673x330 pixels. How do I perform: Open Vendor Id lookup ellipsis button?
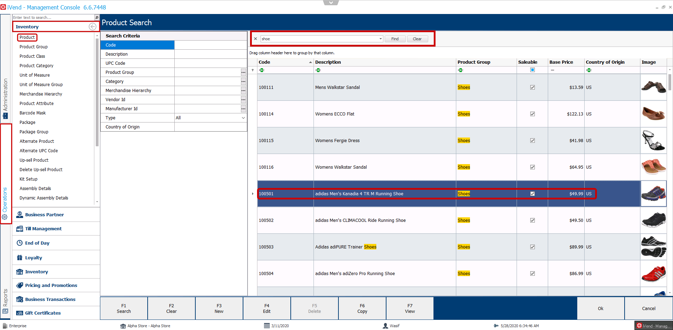coord(243,100)
